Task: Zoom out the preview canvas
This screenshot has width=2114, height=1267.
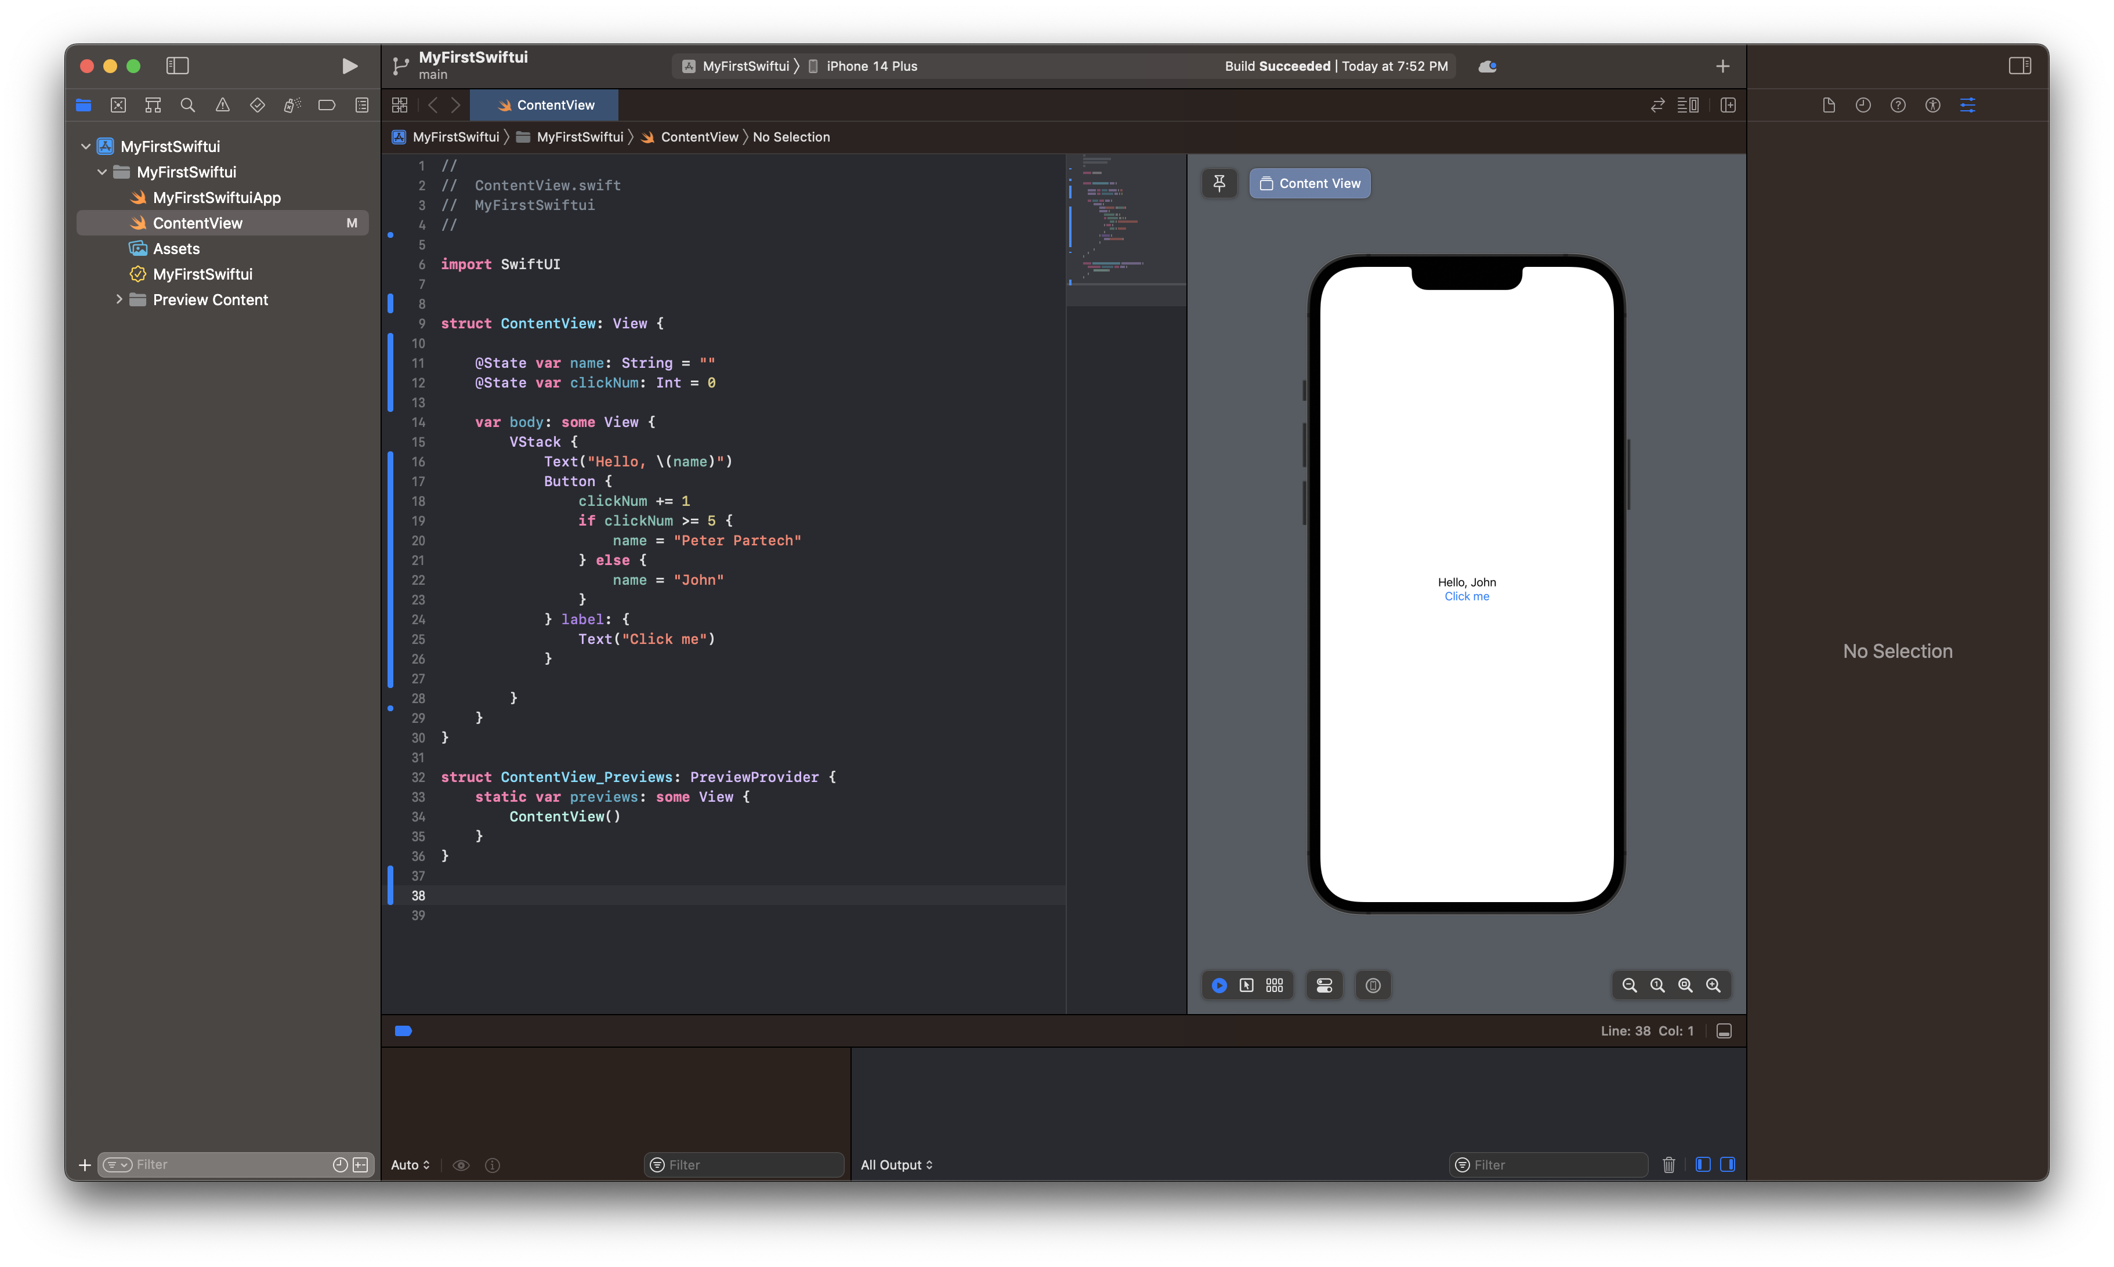Action: pyautogui.click(x=1629, y=985)
